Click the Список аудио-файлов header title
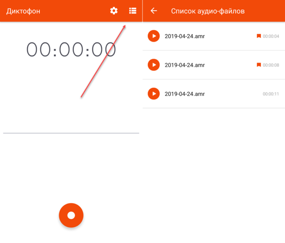Screen dimensions: 285x243 pyautogui.click(x=208, y=11)
